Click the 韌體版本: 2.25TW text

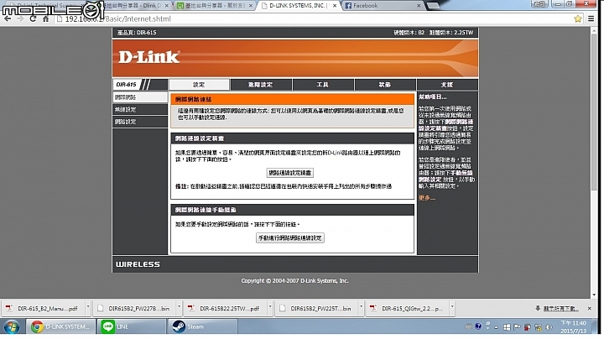click(451, 33)
